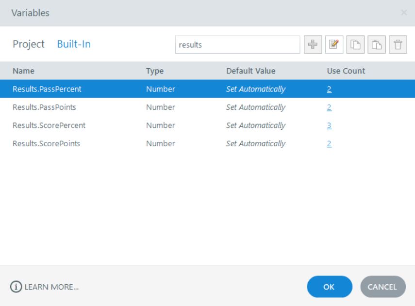The image size is (415, 306).
Task: Click the add new variable plus icon
Action: click(x=312, y=44)
